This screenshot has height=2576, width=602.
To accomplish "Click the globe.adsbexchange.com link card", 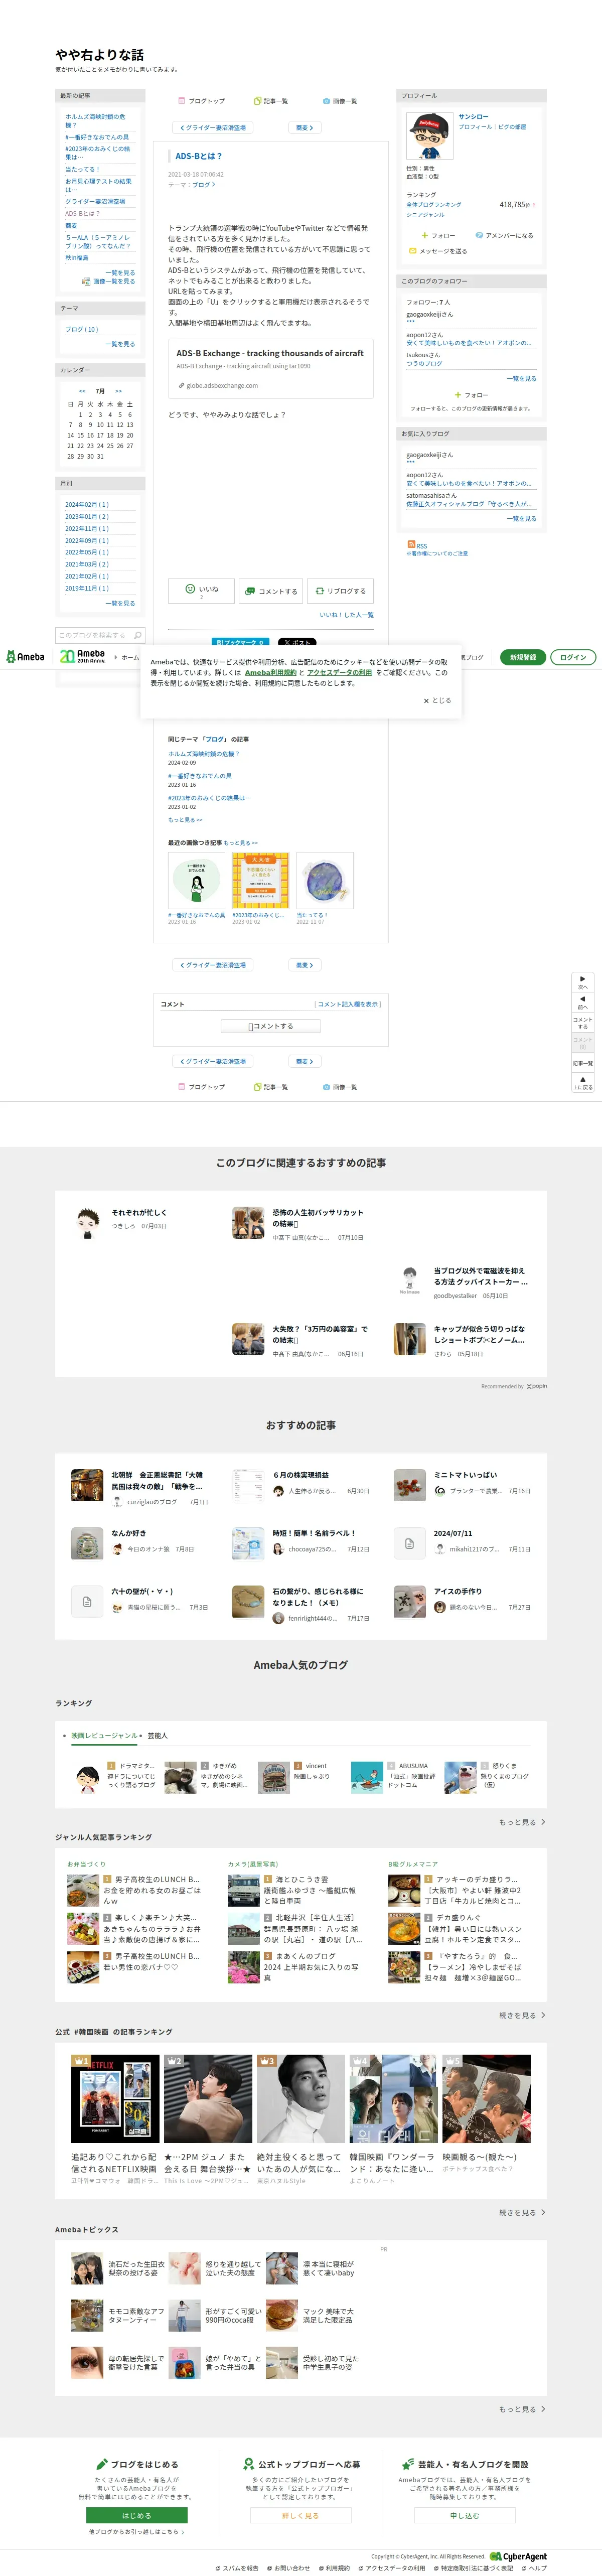I will tap(270, 367).
